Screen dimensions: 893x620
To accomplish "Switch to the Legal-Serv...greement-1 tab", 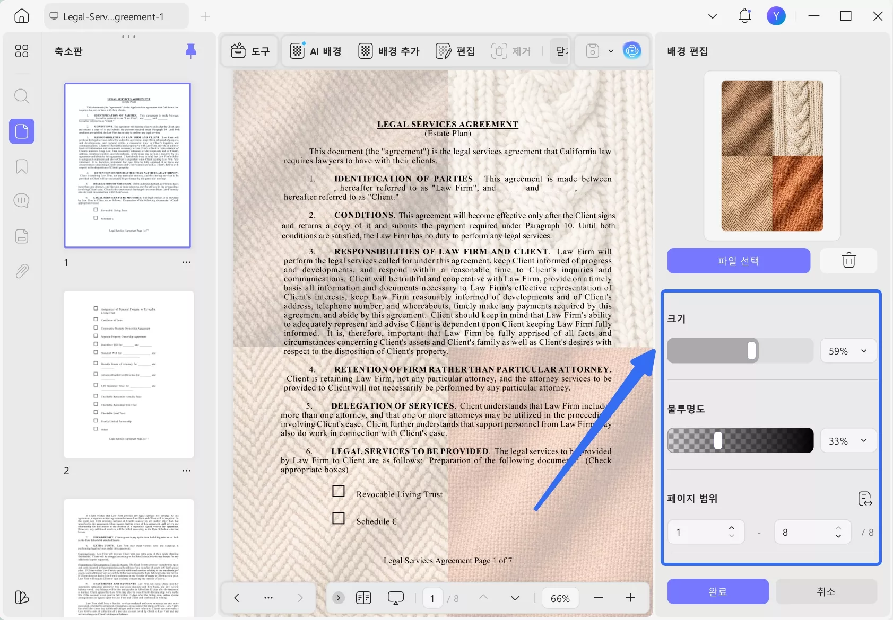I will click(116, 16).
